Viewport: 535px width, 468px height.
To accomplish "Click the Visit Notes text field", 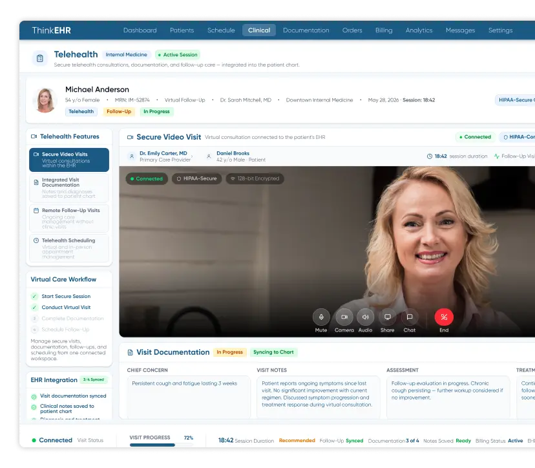I will 319,397.
